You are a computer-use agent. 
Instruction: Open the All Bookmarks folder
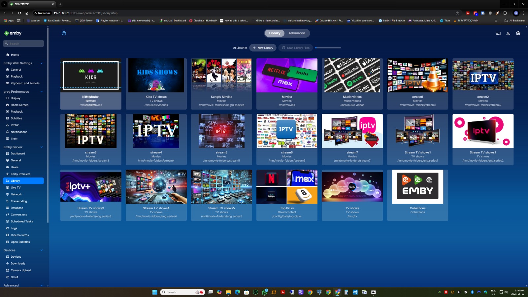coord(515,20)
